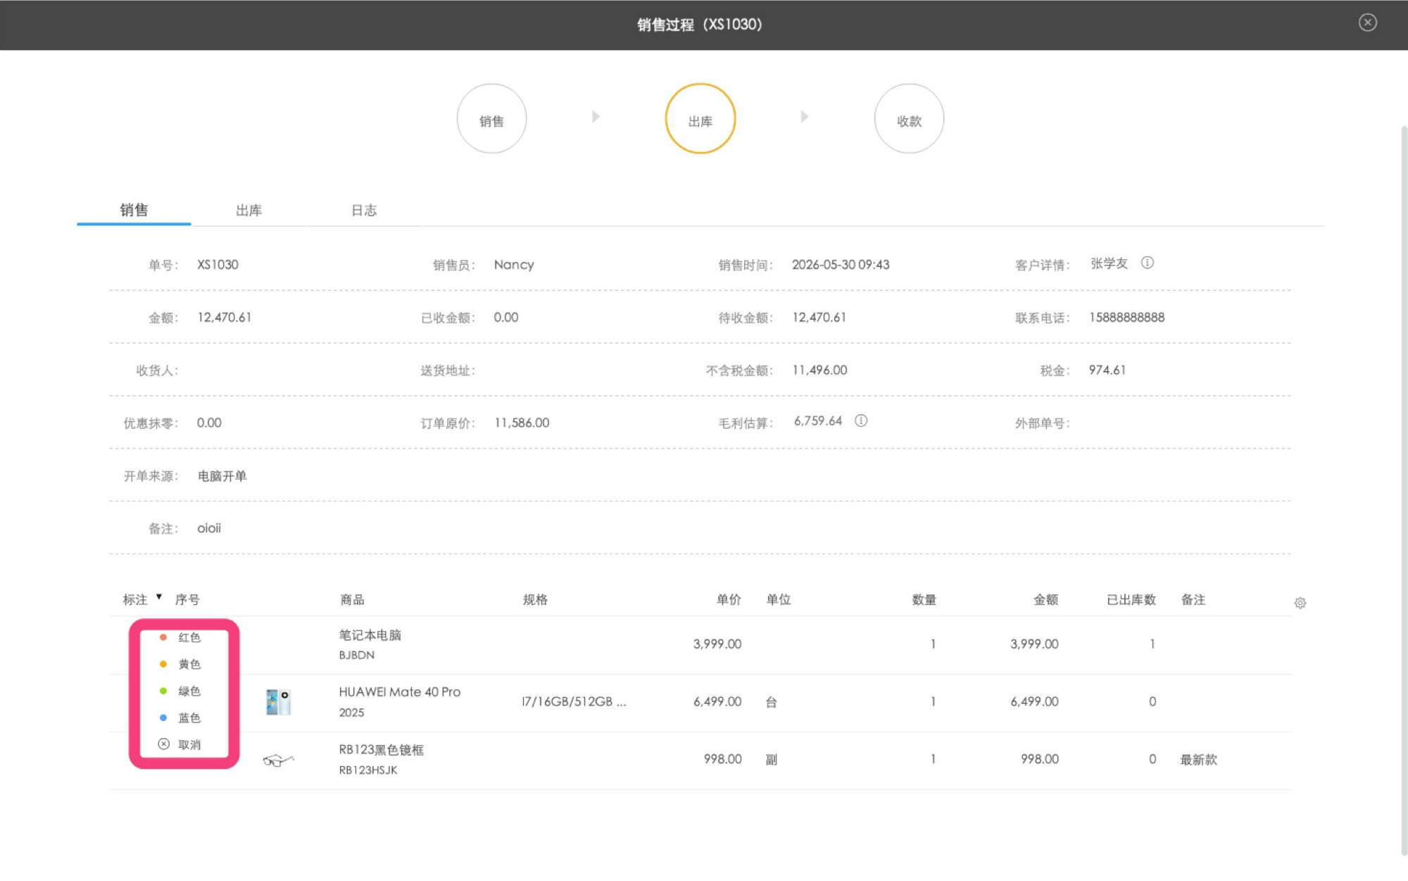Image resolution: width=1408 pixels, height=881 pixels.
Task: Click the 收款 step circle
Action: pos(909,119)
